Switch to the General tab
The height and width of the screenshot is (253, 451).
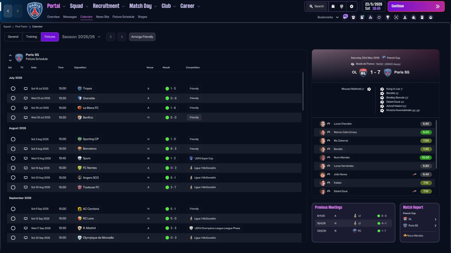13,37
